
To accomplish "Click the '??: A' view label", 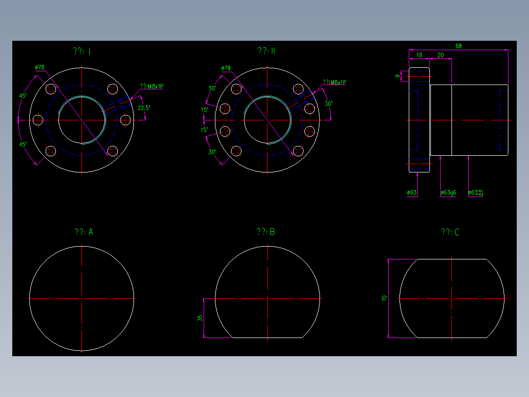I will click(x=83, y=232).
